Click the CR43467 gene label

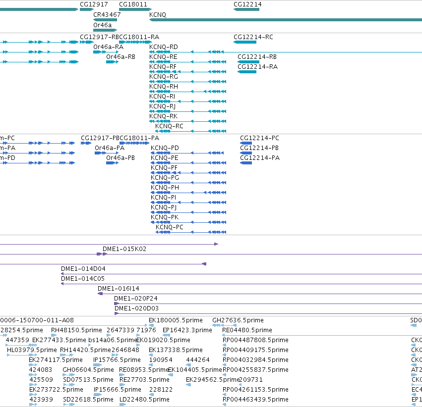click(107, 14)
